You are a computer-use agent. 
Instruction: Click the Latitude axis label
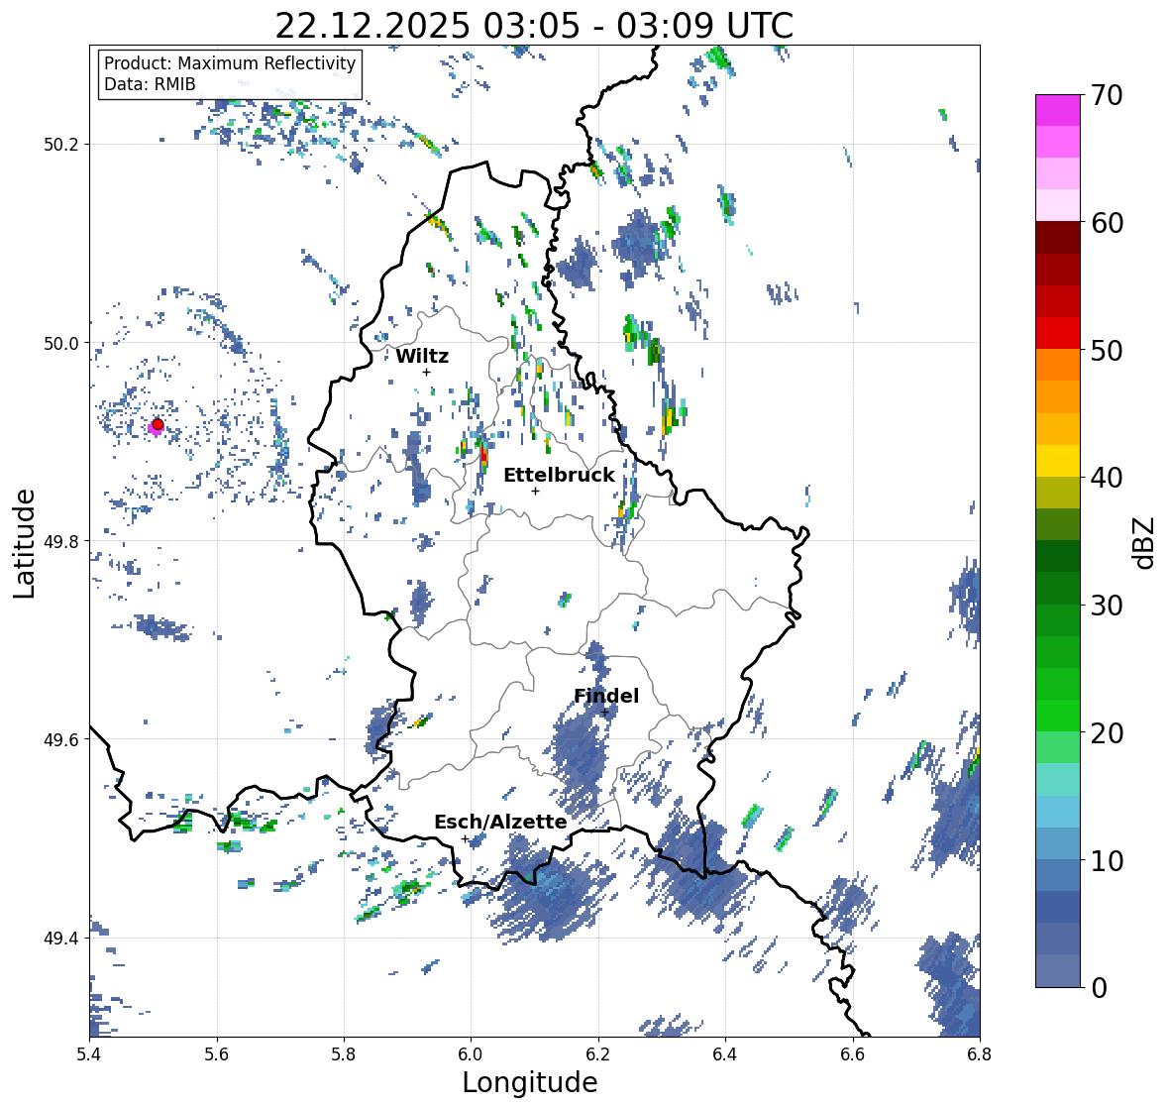[24, 543]
